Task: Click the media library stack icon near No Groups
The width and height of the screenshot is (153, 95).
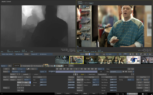Action: [x=14, y=69]
